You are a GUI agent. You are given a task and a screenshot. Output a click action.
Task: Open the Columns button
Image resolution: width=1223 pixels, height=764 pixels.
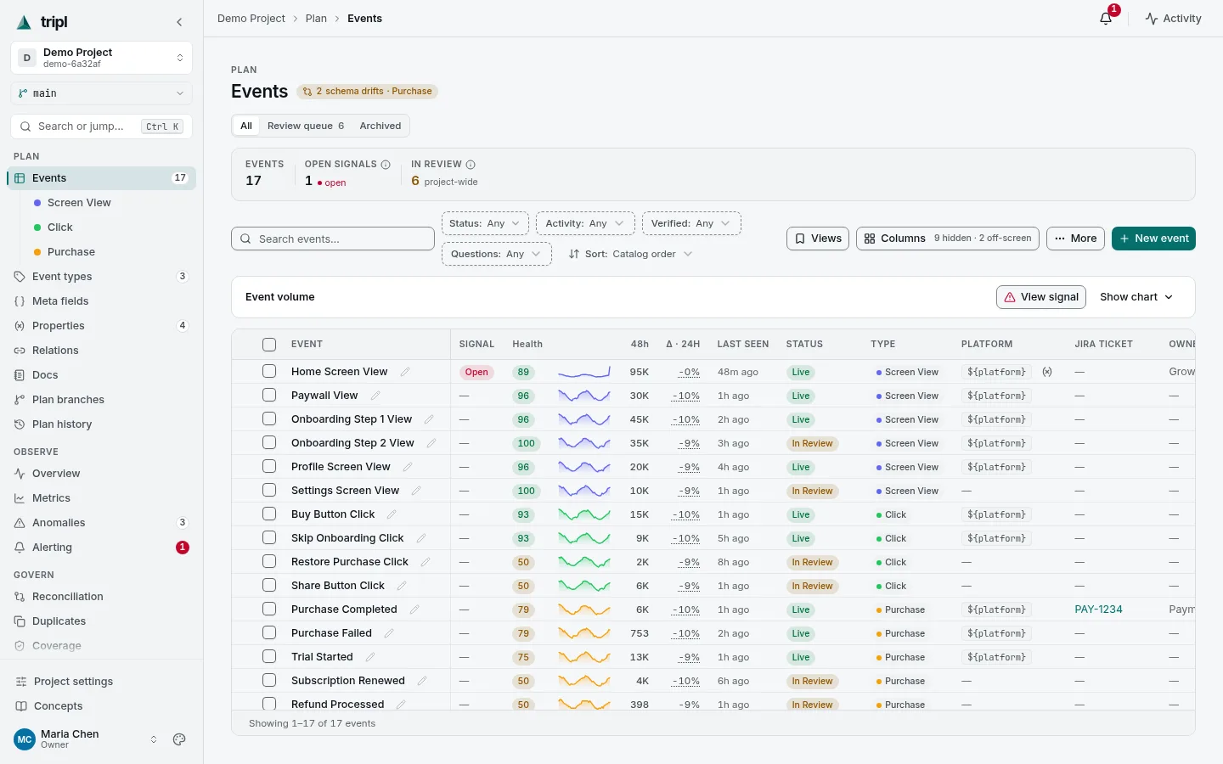pyautogui.click(x=948, y=239)
